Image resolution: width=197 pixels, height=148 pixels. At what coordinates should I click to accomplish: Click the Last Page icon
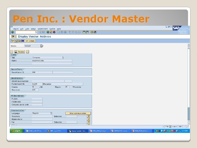click(79, 32)
